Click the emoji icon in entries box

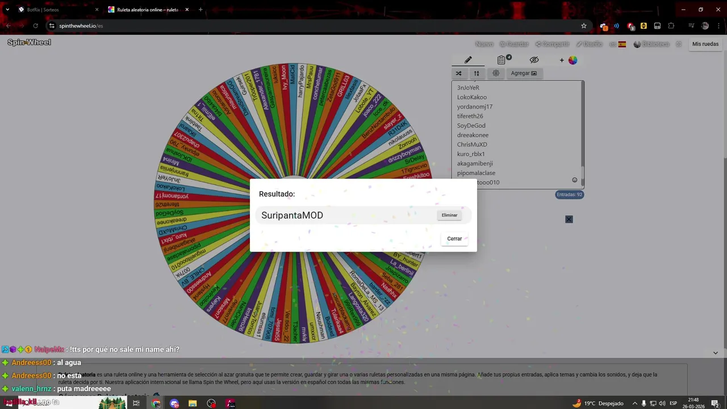[574, 180]
